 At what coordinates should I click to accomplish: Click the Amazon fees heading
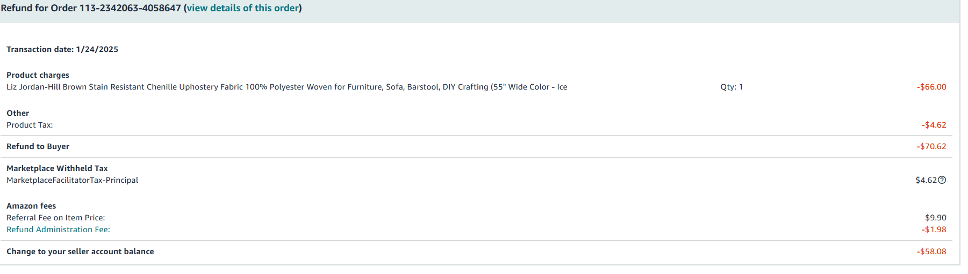(x=31, y=206)
